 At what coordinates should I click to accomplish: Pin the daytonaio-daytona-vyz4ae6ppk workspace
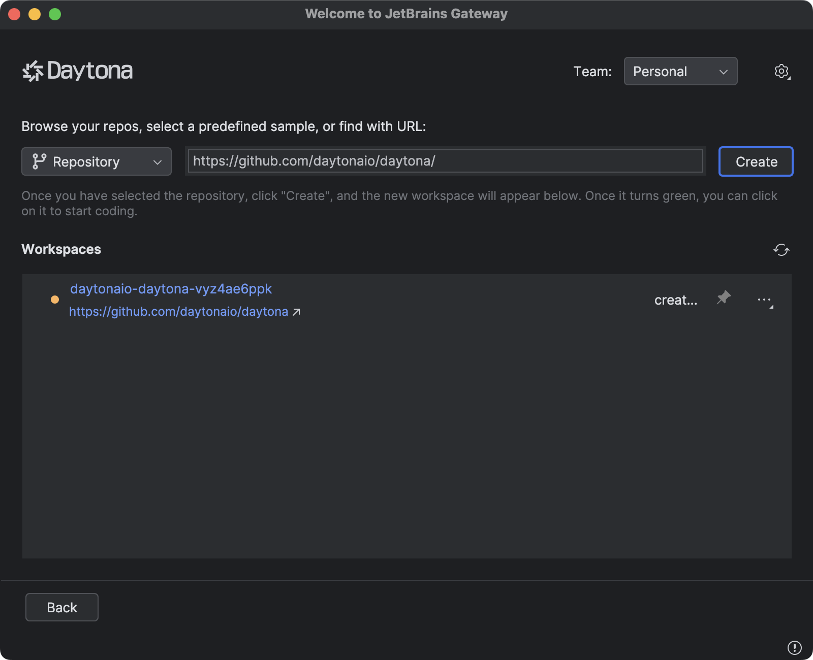click(724, 298)
